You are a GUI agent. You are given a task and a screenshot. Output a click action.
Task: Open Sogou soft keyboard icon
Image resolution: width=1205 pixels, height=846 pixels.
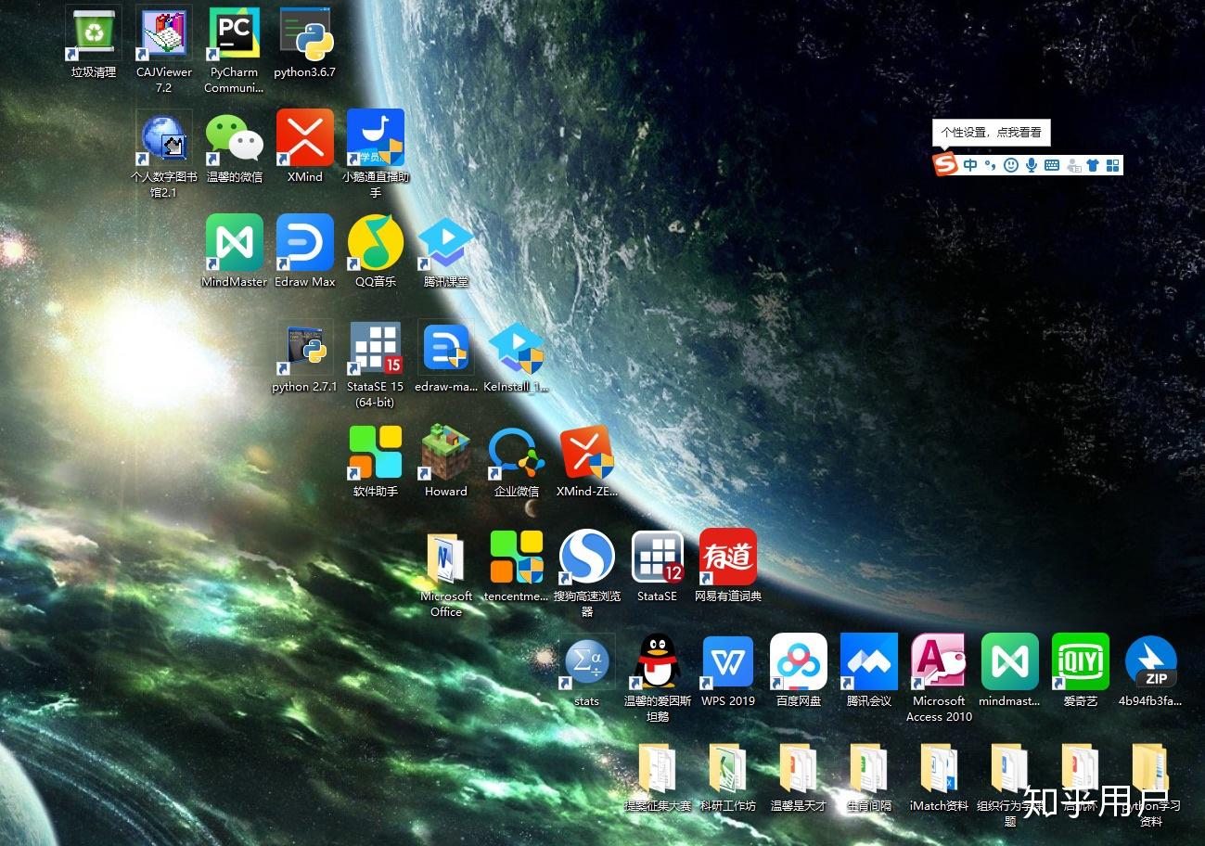1052,165
